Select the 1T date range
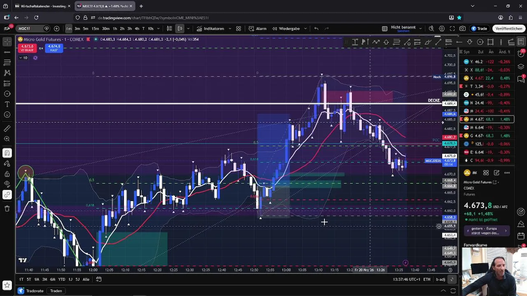The image size is (527, 296). [21, 280]
